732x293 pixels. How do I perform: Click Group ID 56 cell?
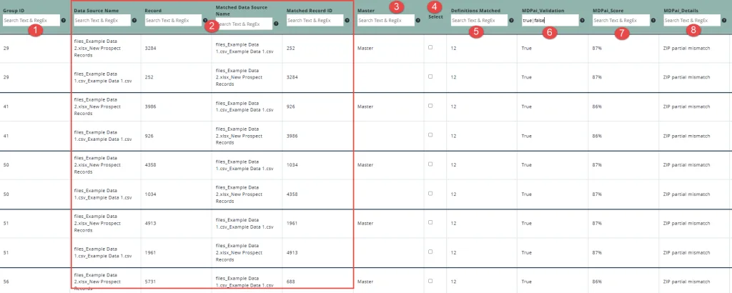pos(6,282)
